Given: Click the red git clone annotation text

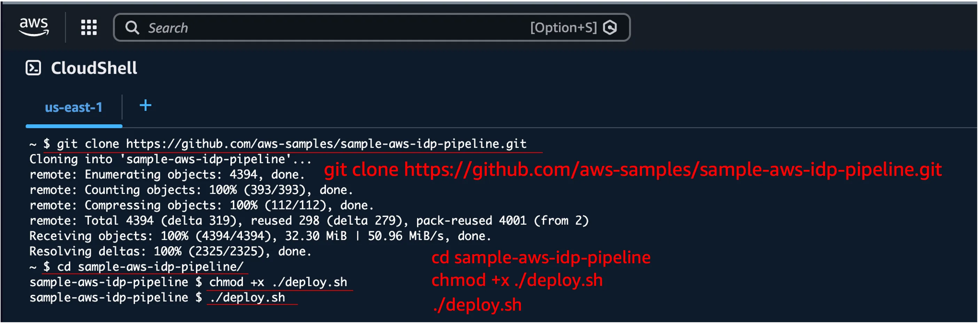Looking at the screenshot, I should (633, 169).
